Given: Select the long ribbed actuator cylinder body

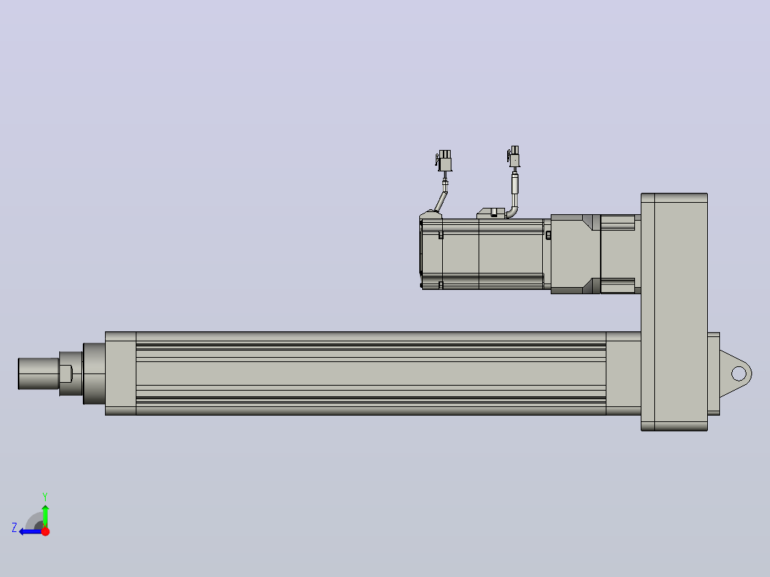Looking at the screenshot, I should pyautogui.click(x=371, y=373).
